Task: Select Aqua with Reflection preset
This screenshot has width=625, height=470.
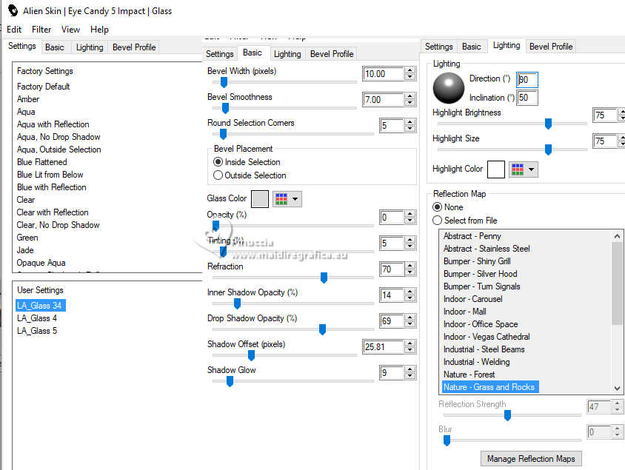Action: click(53, 124)
